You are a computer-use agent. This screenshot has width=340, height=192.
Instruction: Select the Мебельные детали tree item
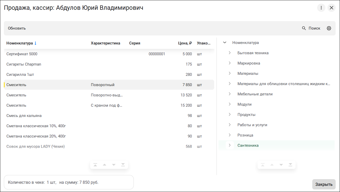(255, 94)
